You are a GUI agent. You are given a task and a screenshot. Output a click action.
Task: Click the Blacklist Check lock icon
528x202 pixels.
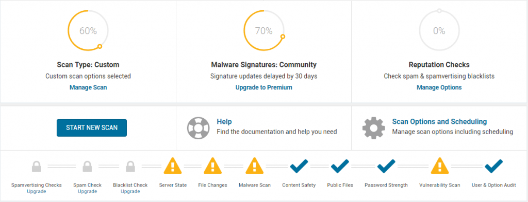pos(130,167)
